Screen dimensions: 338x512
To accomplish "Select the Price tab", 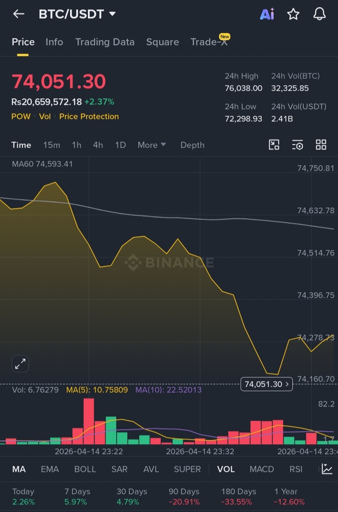I will click(23, 42).
